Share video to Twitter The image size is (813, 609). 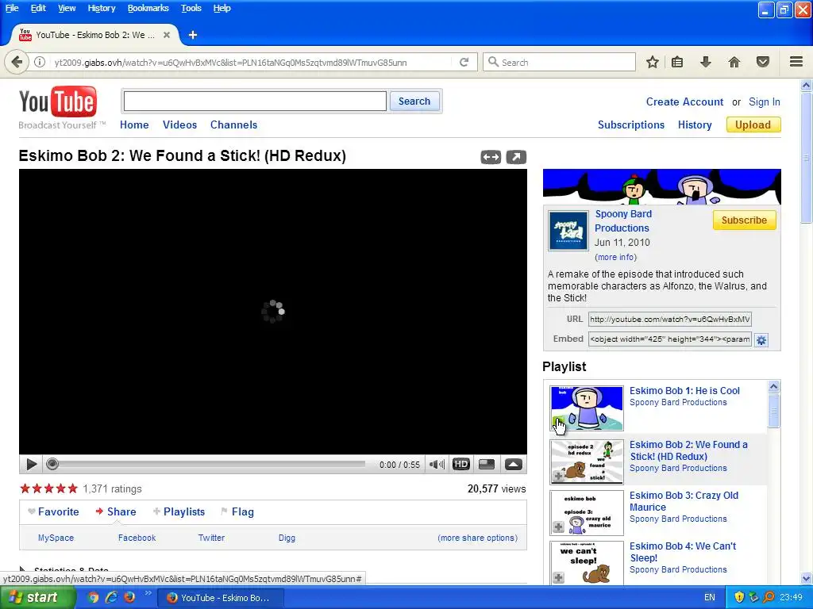pyautogui.click(x=211, y=538)
